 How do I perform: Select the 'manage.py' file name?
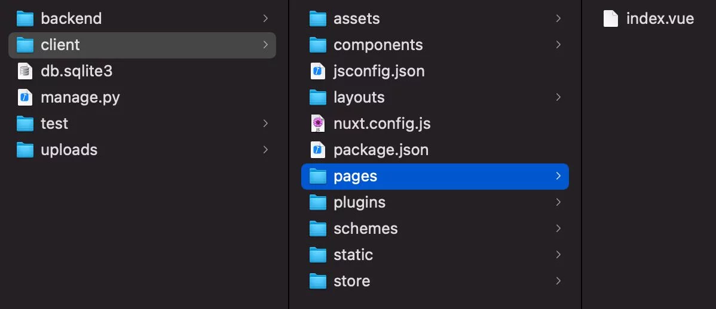[80, 98]
